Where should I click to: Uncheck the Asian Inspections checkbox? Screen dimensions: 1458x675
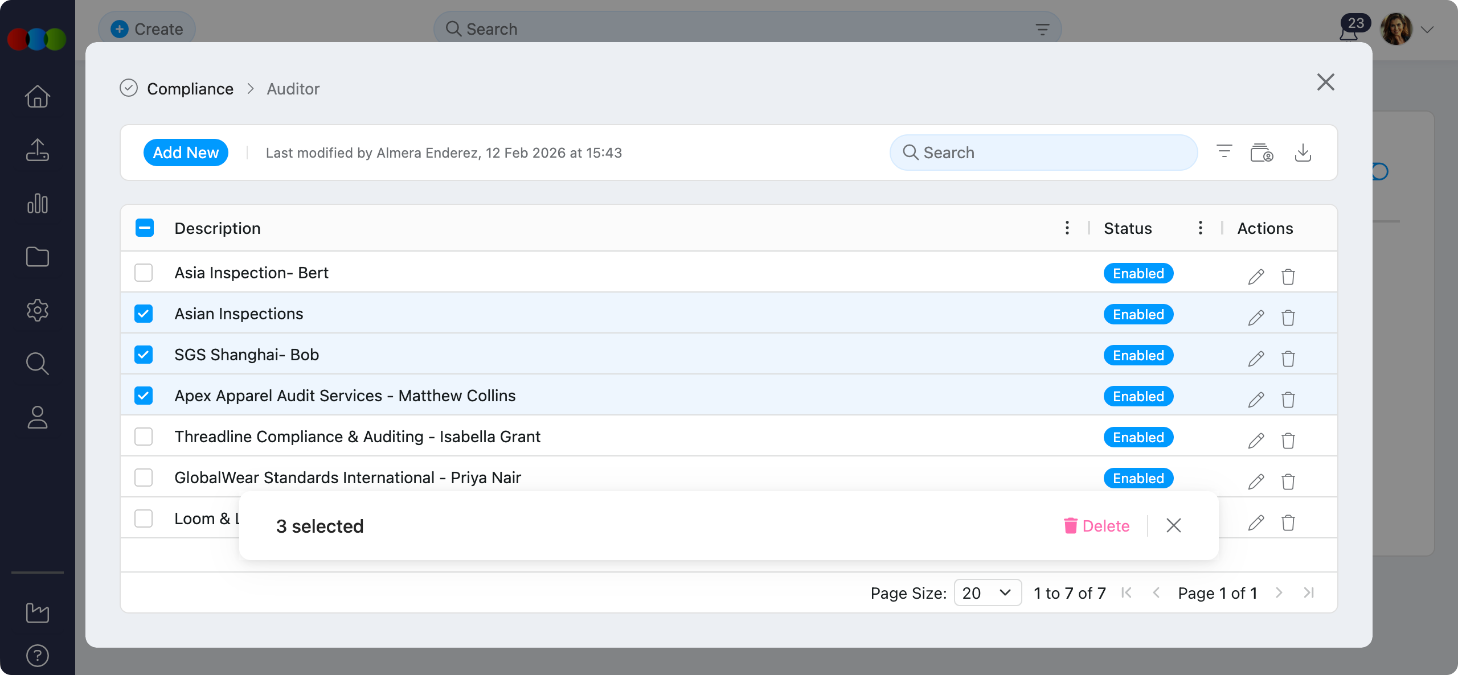144,314
